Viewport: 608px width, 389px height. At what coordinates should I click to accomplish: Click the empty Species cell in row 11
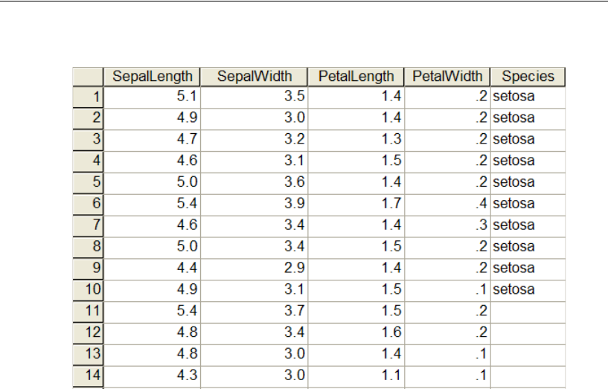528,310
